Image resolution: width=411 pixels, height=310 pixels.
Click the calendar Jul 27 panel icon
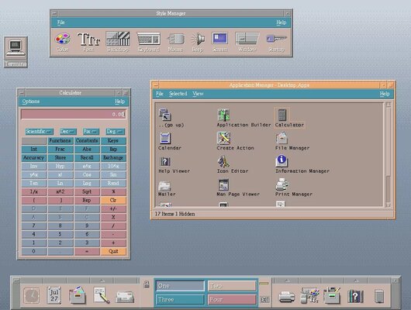[54, 295]
